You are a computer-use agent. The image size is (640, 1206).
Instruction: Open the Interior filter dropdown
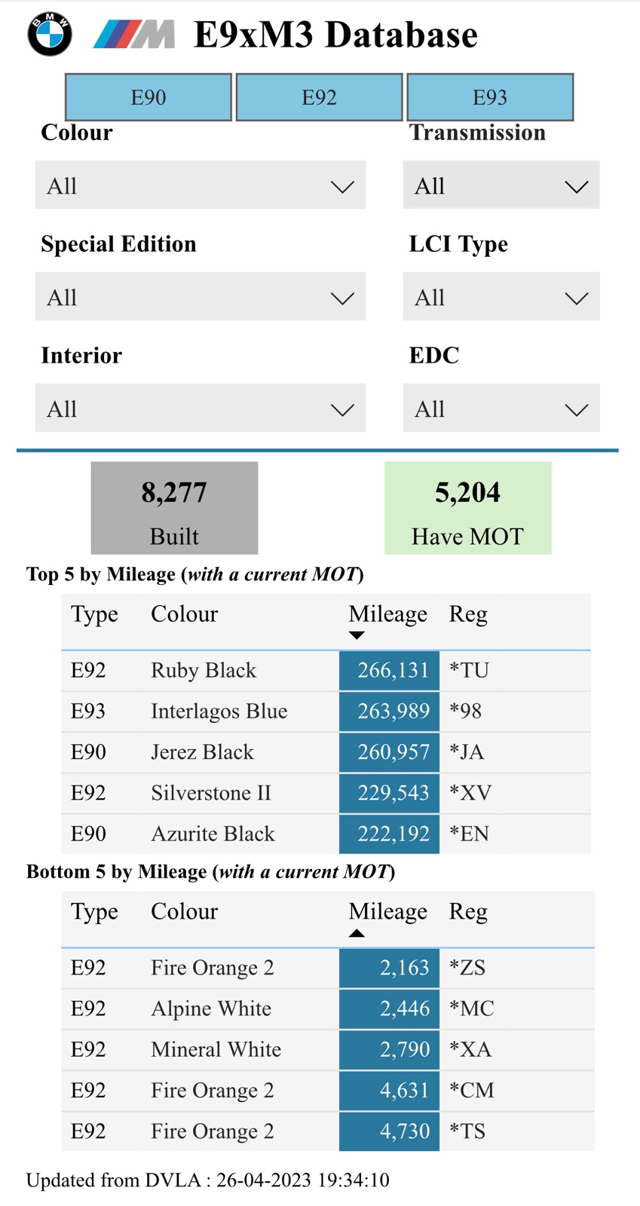click(x=201, y=409)
